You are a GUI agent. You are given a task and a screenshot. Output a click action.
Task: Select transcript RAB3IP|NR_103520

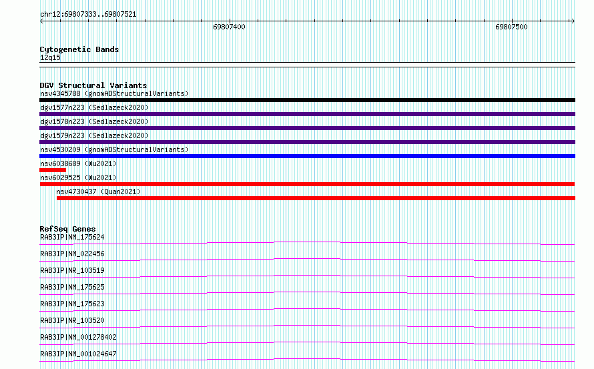tap(72, 320)
